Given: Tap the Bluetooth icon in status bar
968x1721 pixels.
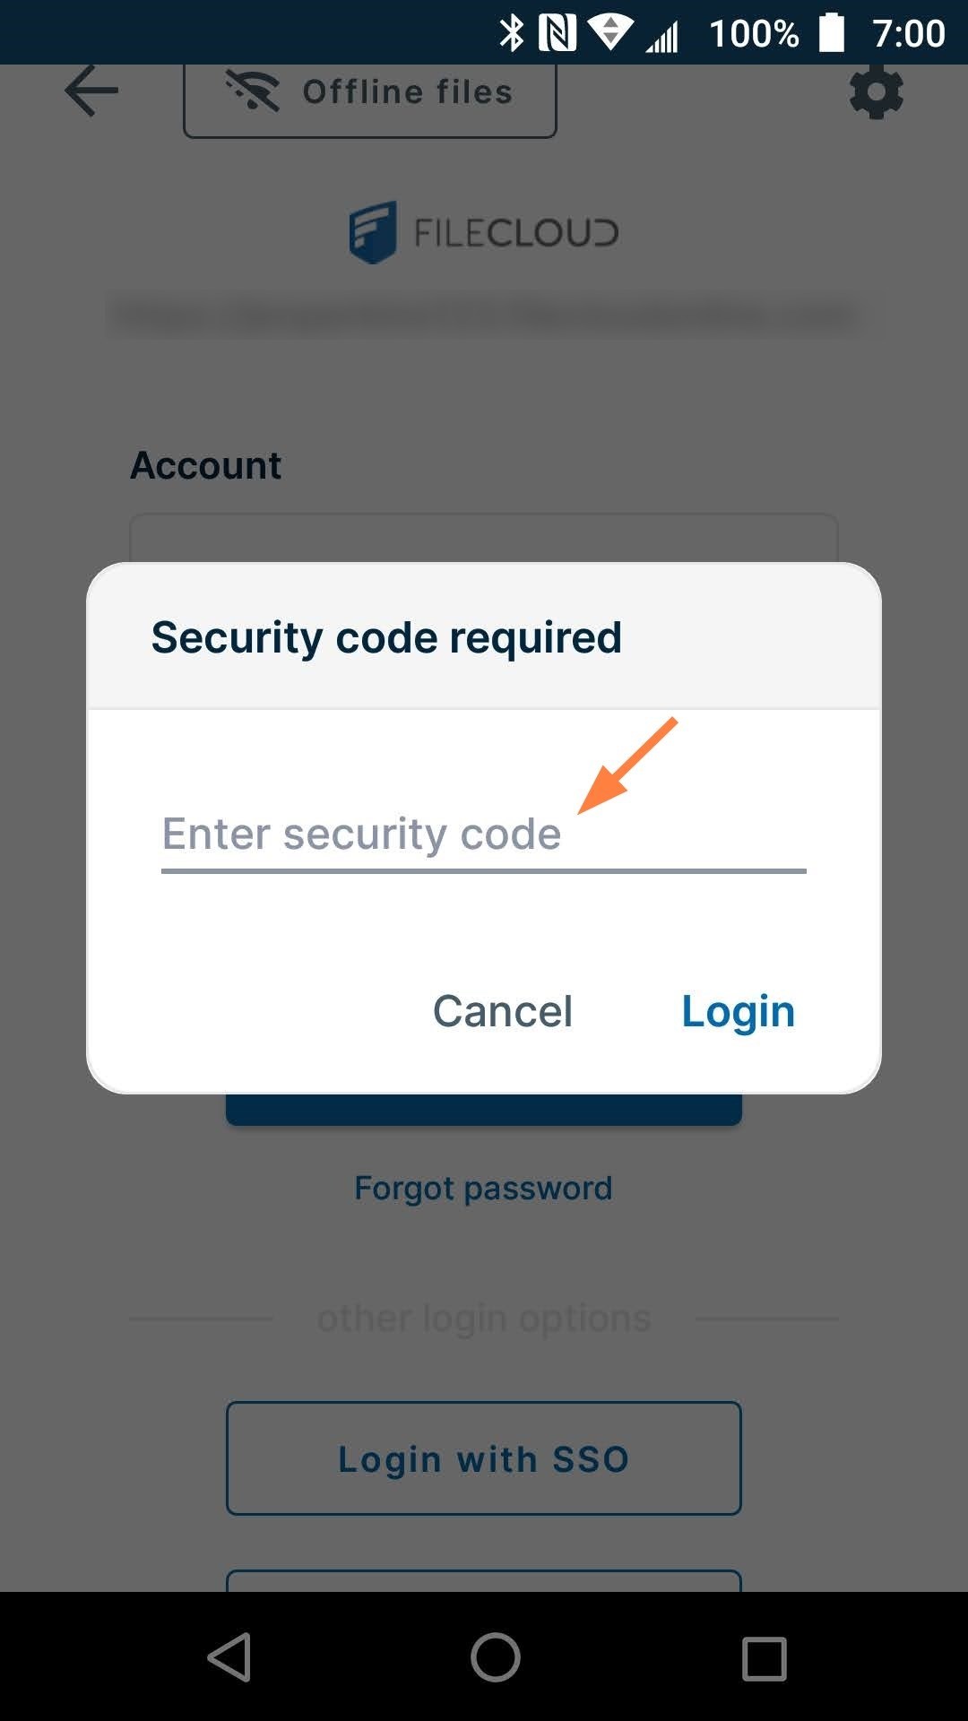Looking at the screenshot, I should coord(514,32).
